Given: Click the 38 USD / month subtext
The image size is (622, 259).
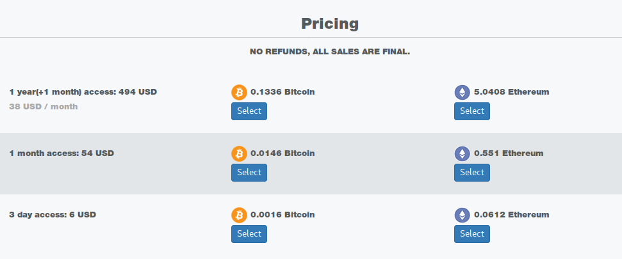Looking at the screenshot, I should coord(43,107).
